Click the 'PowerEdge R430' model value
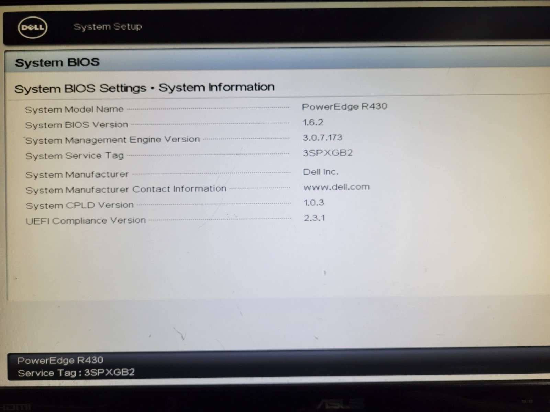This screenshot has height=412, width=550. tap(344, 106)
